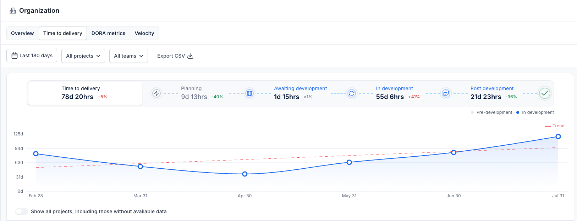
Task: Click the 63d y-axis label
Action: [x=19, y=163]
